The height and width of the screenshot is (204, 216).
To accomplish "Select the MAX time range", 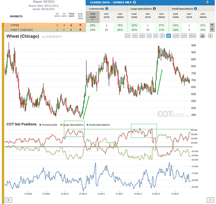I will click(192, 36).
